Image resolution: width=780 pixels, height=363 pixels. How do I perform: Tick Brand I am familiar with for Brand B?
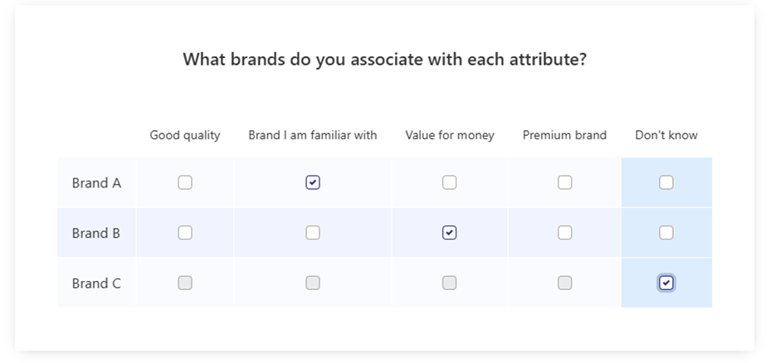pyautogui.click(x=313, y=233)
